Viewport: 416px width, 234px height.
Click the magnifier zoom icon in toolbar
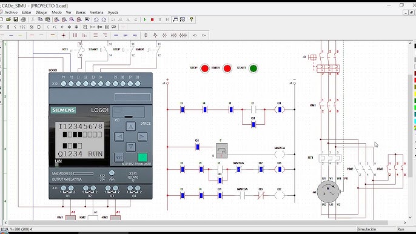tap(72, 19)
